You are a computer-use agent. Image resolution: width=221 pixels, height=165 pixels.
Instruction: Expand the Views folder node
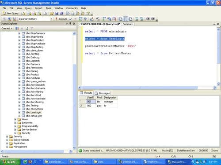coord(15,119)
